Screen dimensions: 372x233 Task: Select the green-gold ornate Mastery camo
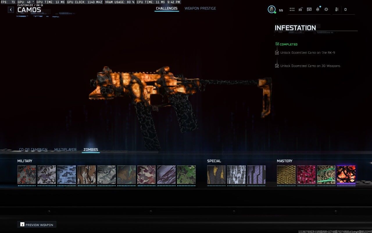pyautogui.click(x=326, y=175)
